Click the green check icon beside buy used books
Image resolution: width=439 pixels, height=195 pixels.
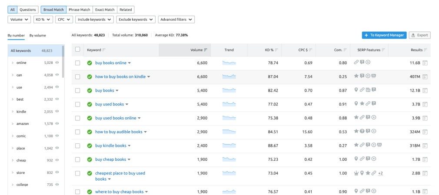pyautogui.click(x=90, y=104)
